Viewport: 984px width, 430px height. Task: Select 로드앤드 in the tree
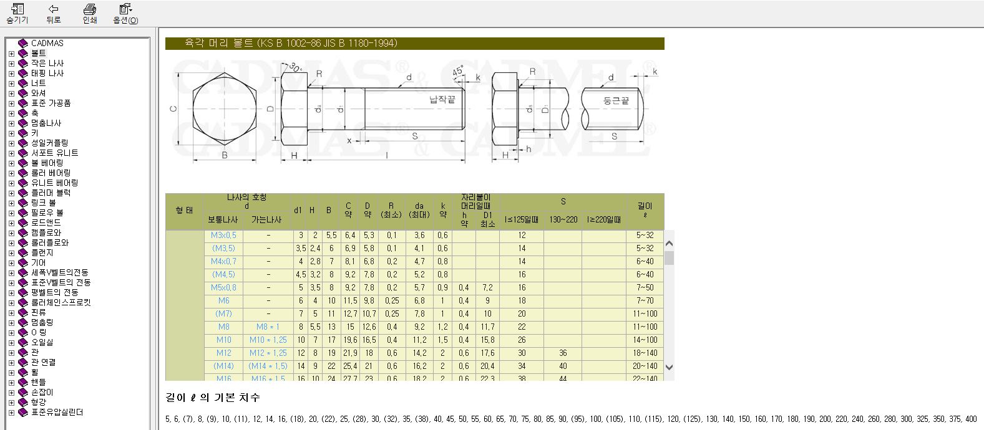click(46, 222)
